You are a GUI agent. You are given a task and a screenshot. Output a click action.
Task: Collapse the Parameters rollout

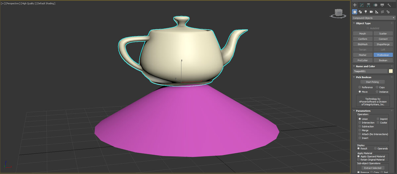[x=363, y=111]
